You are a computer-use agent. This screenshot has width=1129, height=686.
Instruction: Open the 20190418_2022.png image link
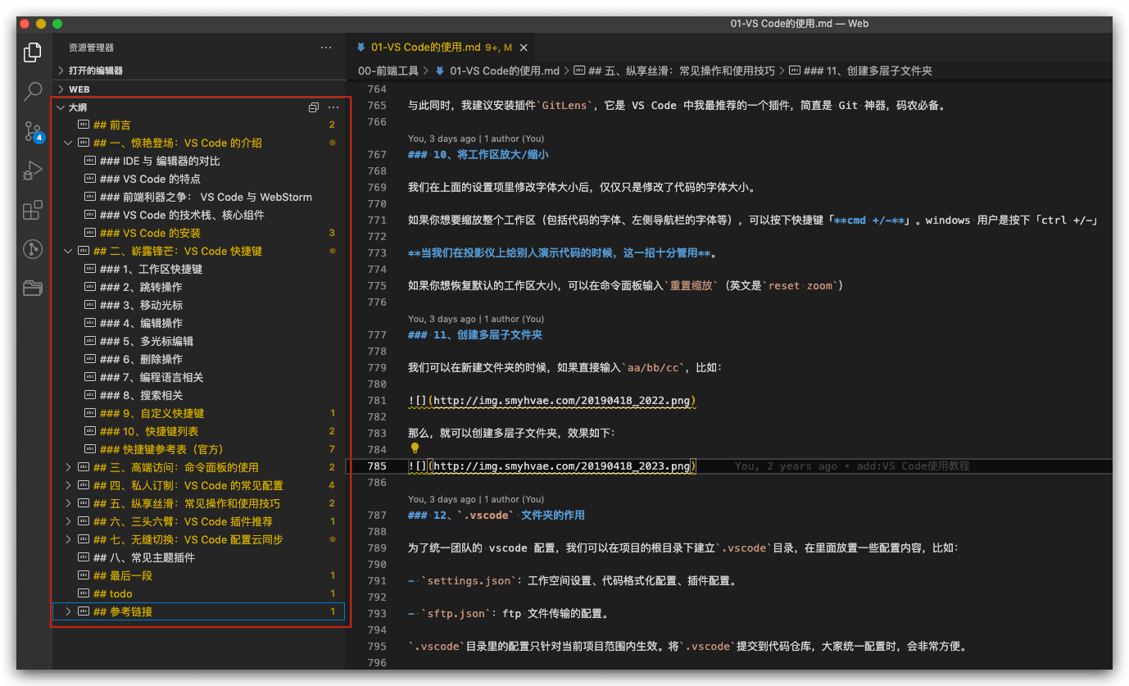coord(562,401)
